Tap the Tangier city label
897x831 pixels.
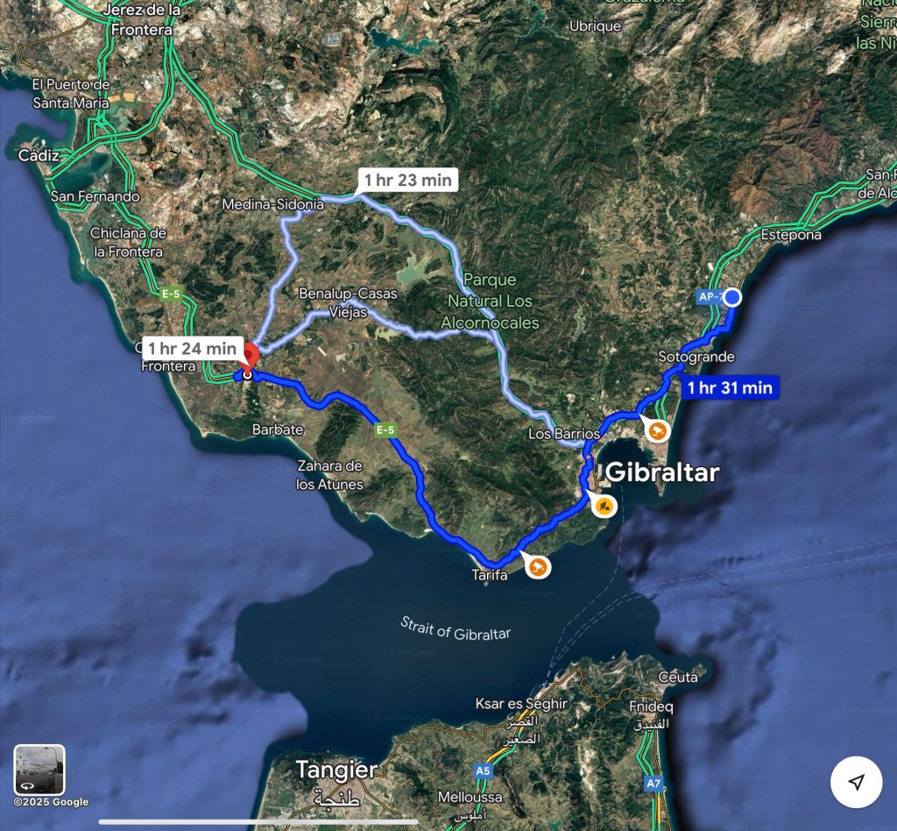337,770
